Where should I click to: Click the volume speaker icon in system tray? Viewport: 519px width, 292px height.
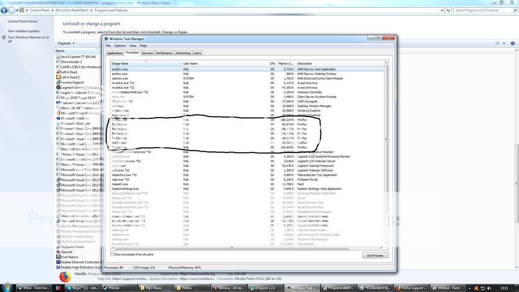click(489, 288)
